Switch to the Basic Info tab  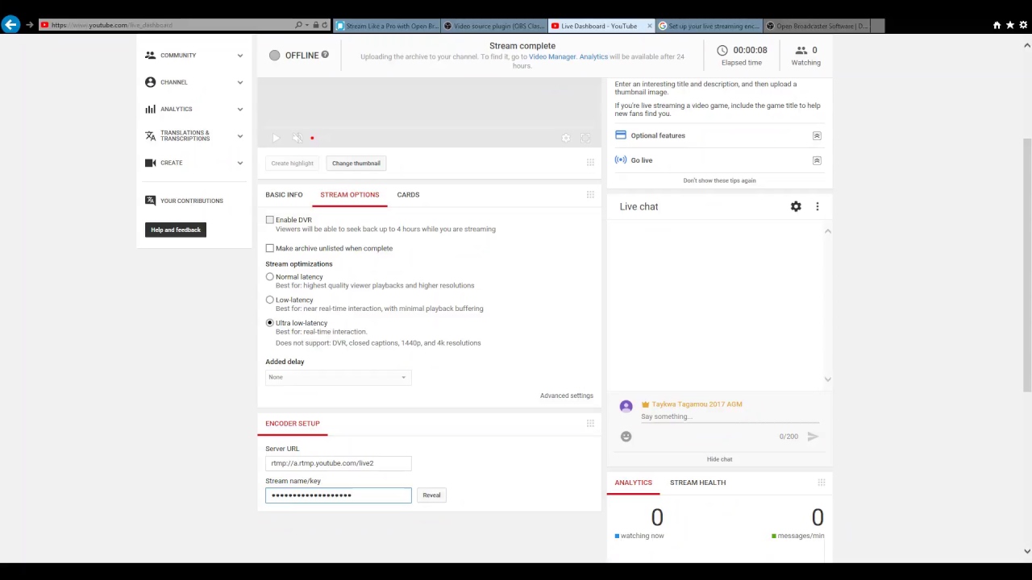[284, 195]
